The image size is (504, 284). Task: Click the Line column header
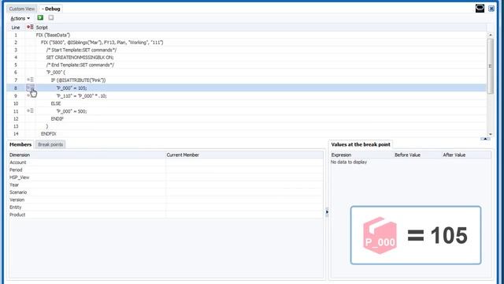(16, 28)
